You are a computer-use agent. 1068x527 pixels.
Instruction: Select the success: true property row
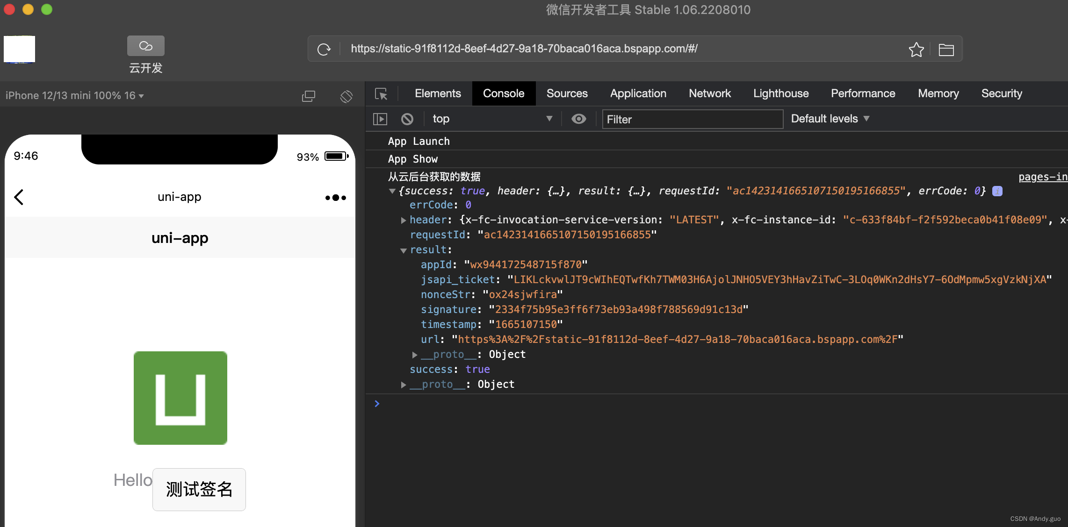(x=449, y=370)
